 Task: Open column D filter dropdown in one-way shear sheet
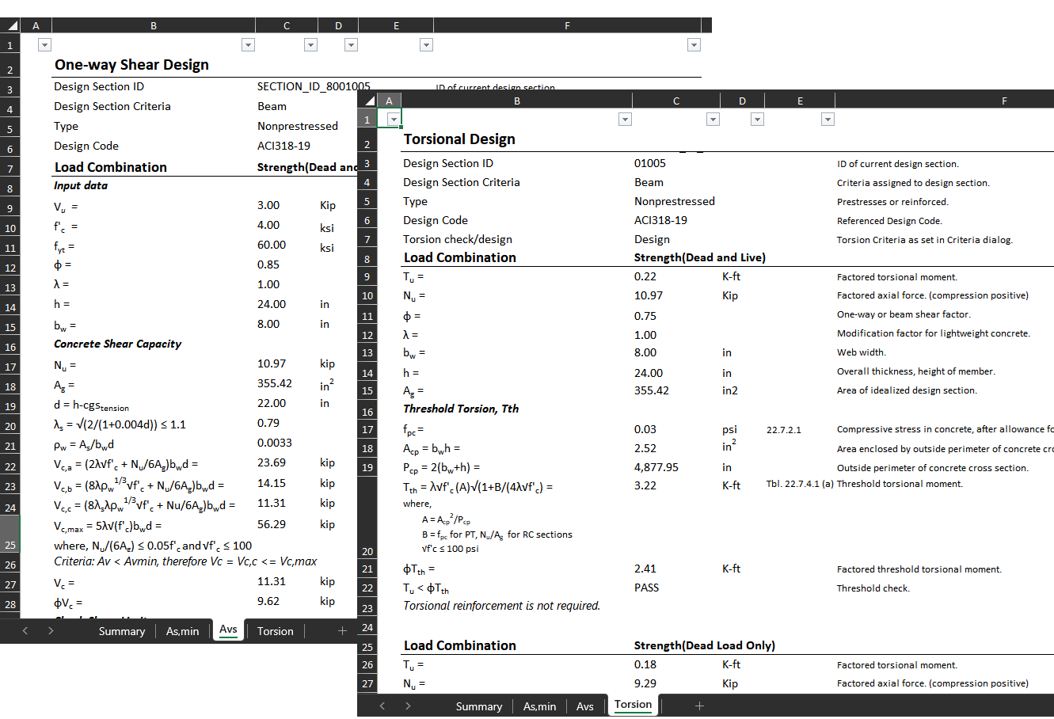351,45
